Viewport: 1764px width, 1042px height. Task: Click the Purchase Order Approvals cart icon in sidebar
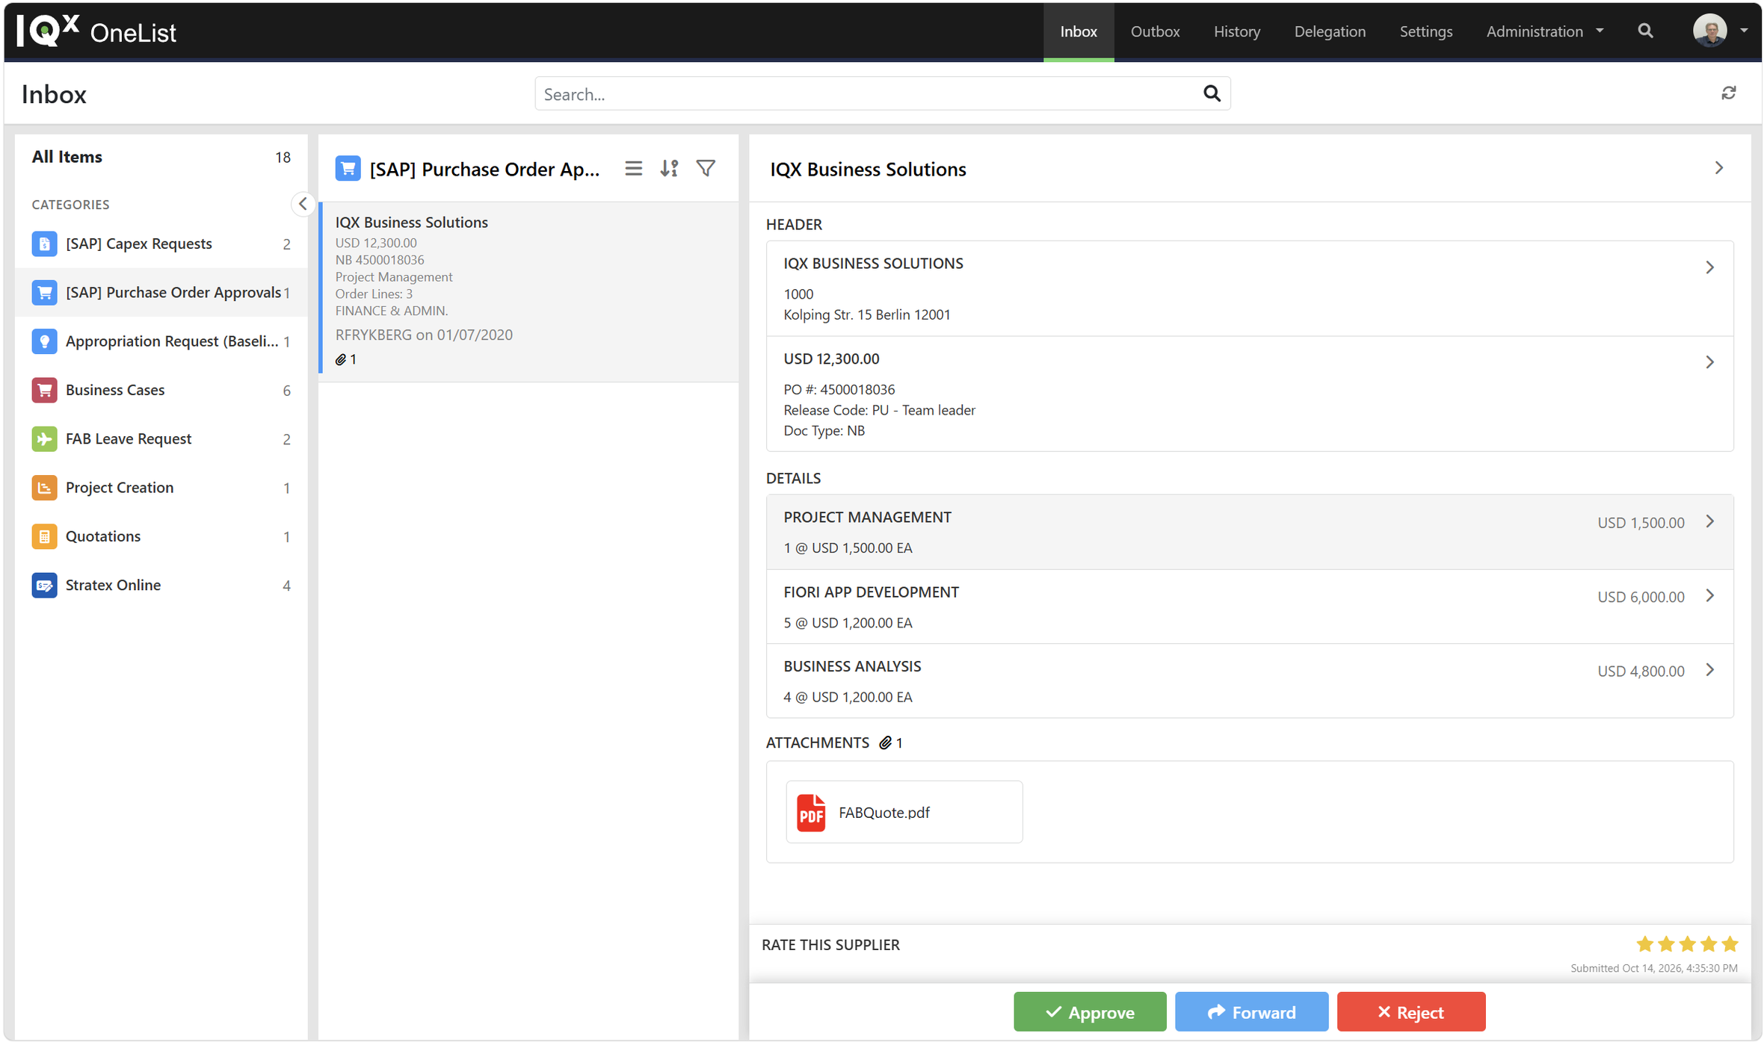coord(44,292)
